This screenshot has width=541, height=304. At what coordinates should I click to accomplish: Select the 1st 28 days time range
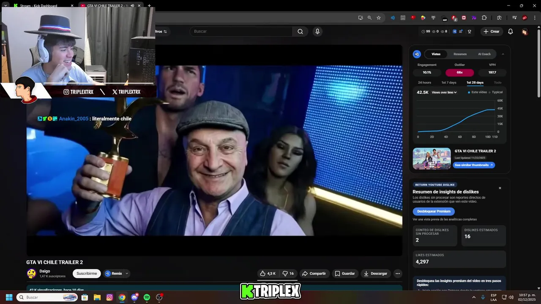pos(475,82)
